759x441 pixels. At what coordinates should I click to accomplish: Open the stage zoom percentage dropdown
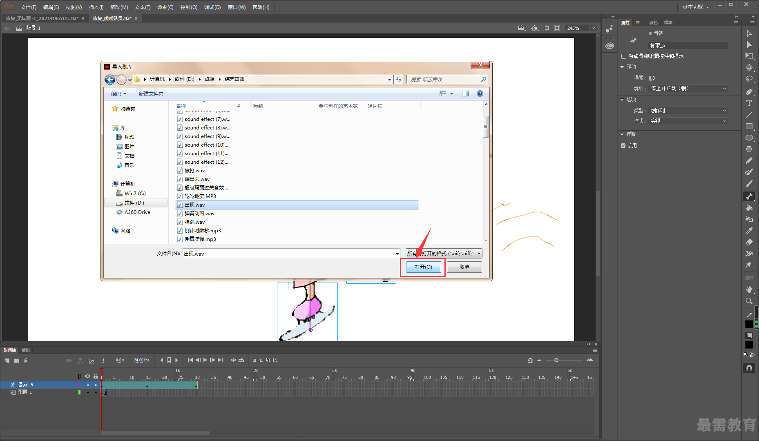pyautogui.click(x=593, y=28)
